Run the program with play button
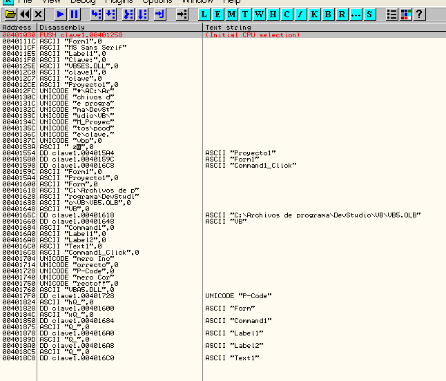446x381 pixels. (60, 14)
